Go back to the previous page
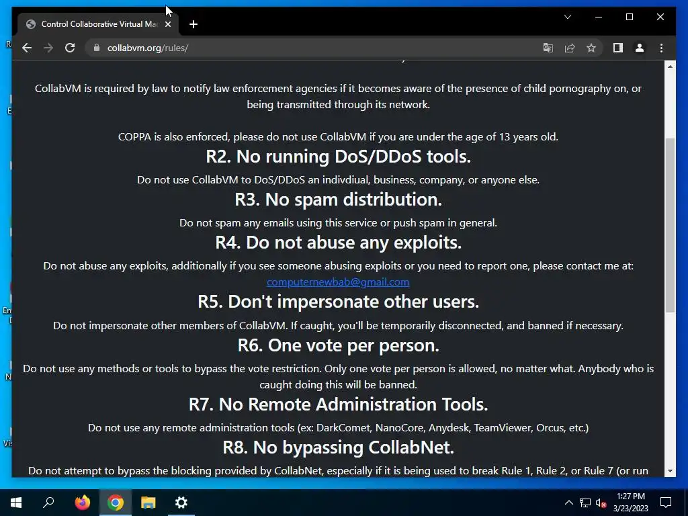688x516 pixels. [x=27, y=48]
